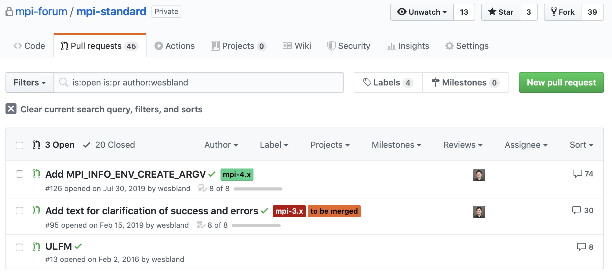This screenshot has width=612, height=279.
Task: Click task checklist icon on PR #95
Action: coord(201,225)
